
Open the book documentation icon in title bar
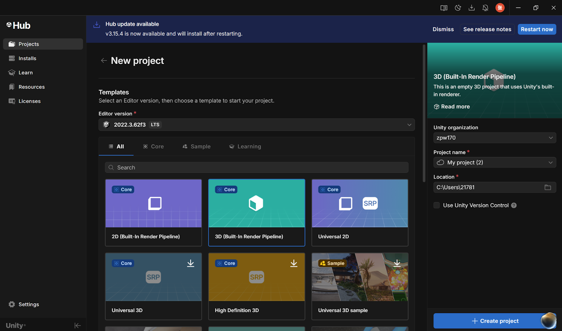point(444,8)
